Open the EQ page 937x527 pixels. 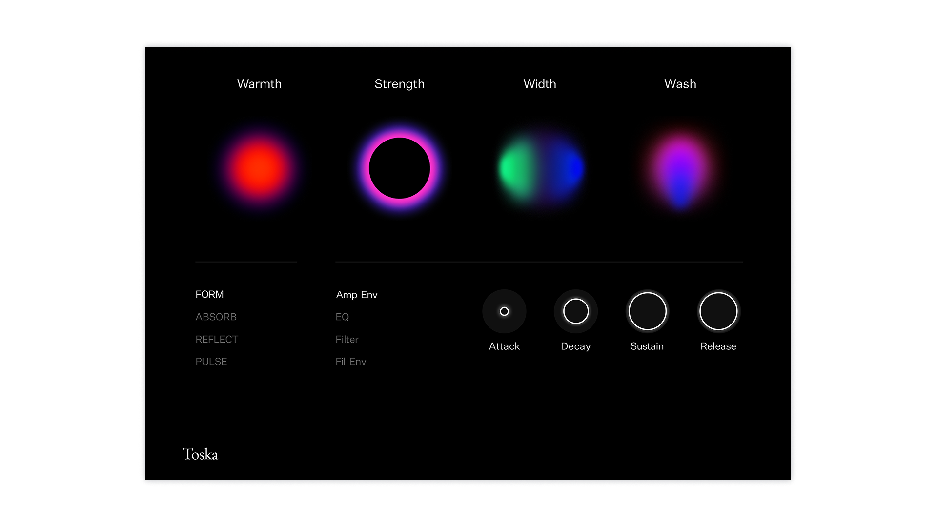click(342, 317)
